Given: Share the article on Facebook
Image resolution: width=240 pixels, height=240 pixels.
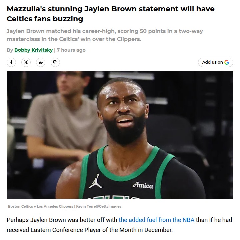Looking at the screenshot, I should [x=11, y=62].
